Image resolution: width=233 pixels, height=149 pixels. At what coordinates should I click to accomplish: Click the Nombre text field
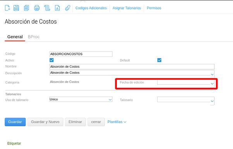(132, 67)
